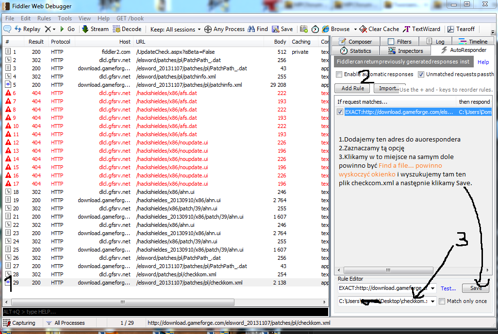Viewport: 498px width, 334px height.
Task: Toggle Unmatched requests passthrough checkbox
Action: pyautogui.click(x=421, y=74)
